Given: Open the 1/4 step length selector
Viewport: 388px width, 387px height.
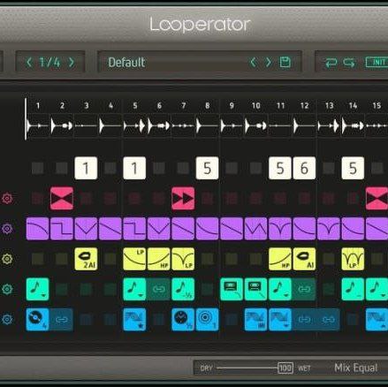Looking at the screenshot, I should click(49, 63).
